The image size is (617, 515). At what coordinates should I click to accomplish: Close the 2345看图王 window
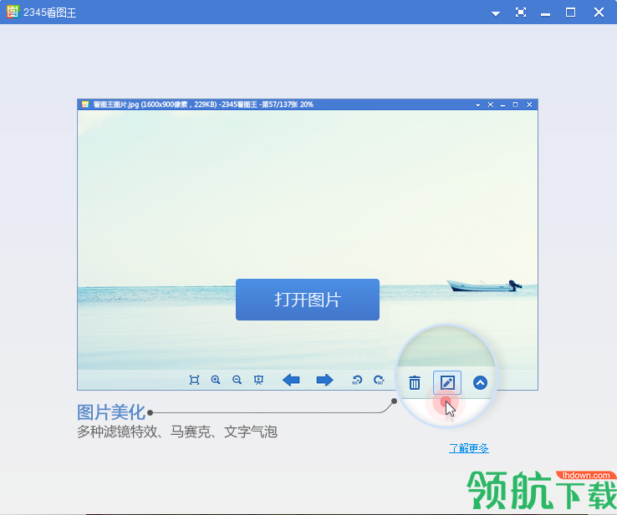(x=599, y=13)
